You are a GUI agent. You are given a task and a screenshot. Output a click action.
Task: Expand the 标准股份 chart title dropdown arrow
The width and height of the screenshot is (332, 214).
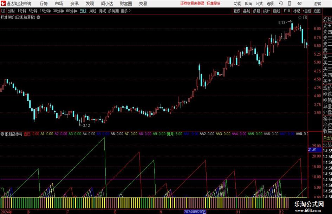38,18
